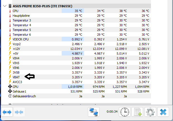Screen dimensions: 173x121
Task: Open the network remote monitoring computers button
Action: pyautogui.click(x=94, y=112)
